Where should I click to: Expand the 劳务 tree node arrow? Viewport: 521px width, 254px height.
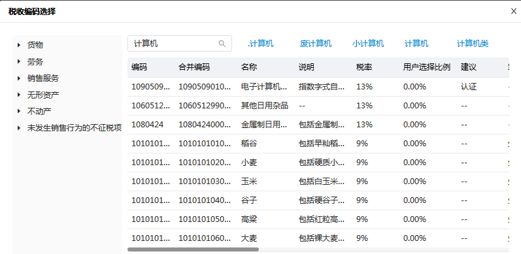[x=19, y=62]
